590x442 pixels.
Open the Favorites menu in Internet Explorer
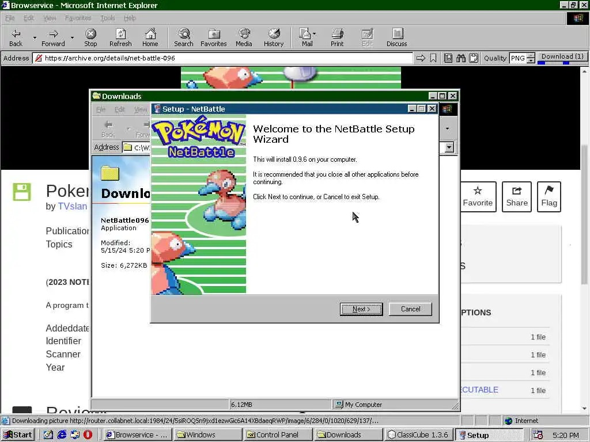(78, 18)
